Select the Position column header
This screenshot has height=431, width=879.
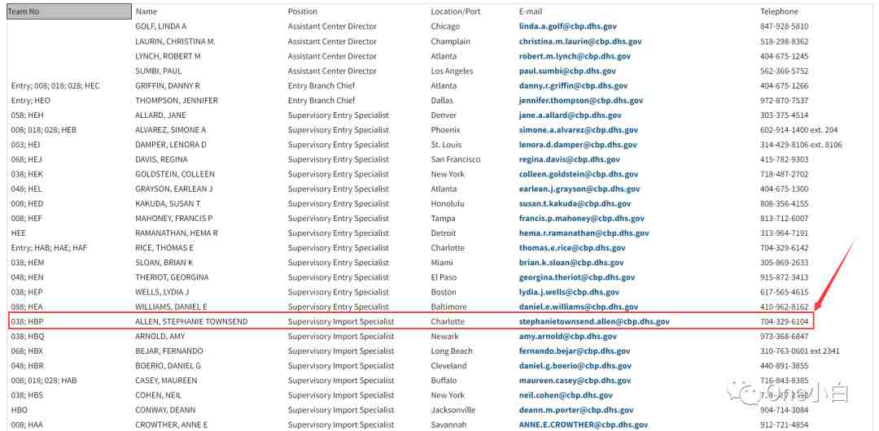coord(303,11)
